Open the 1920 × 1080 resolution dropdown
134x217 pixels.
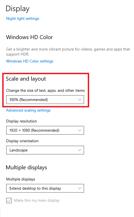(x=45, y=130)
